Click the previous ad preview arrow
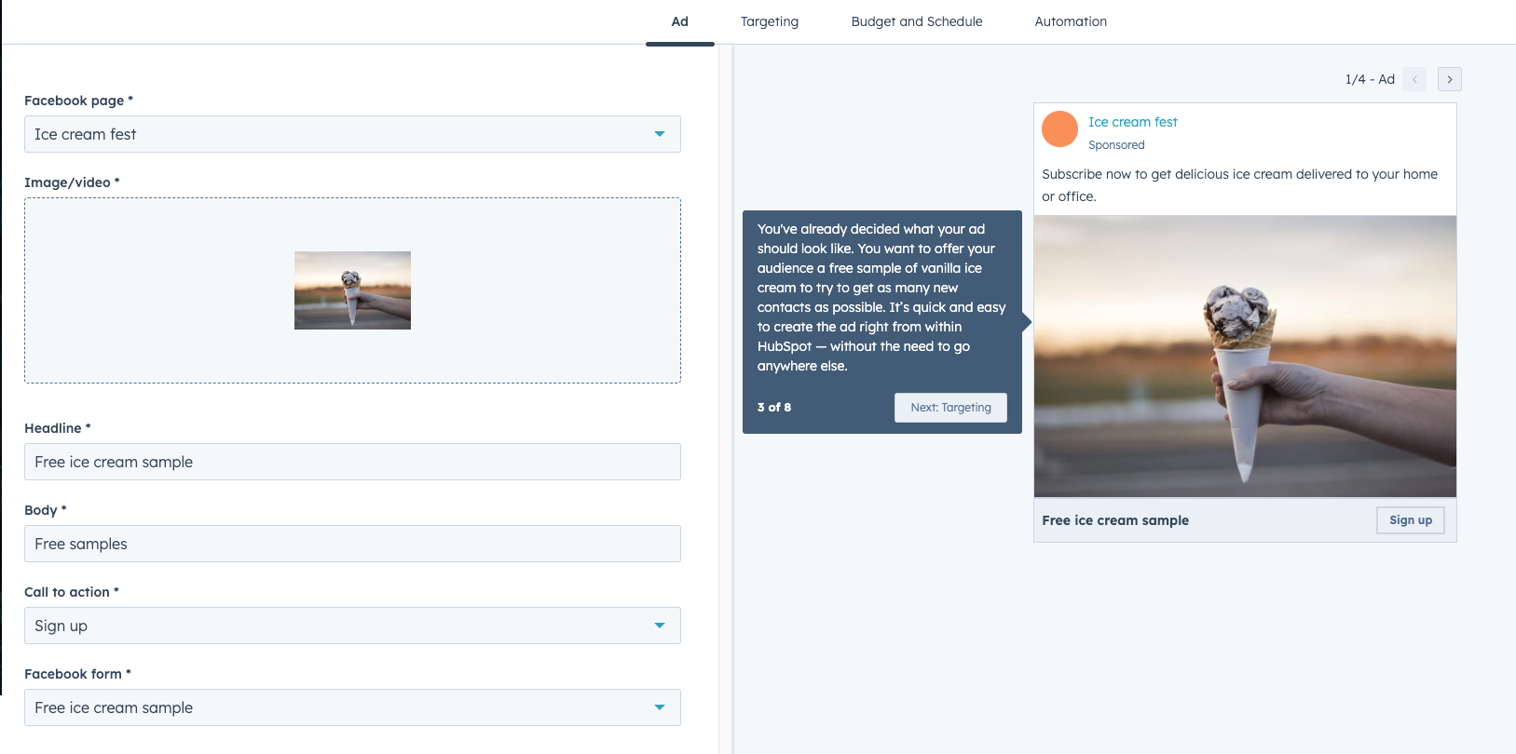Viewport: 1516px width, 754px height. pos(1414,79)
